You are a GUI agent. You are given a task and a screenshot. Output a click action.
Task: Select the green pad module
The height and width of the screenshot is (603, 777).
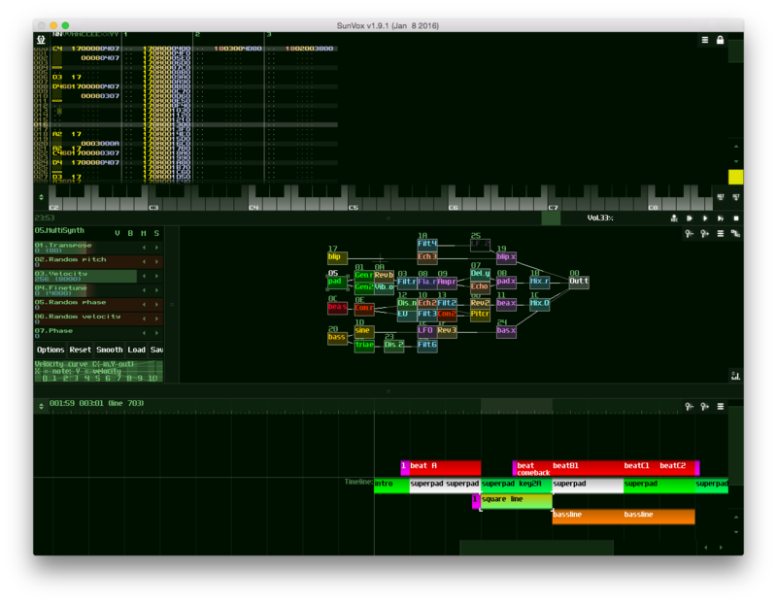337,283
